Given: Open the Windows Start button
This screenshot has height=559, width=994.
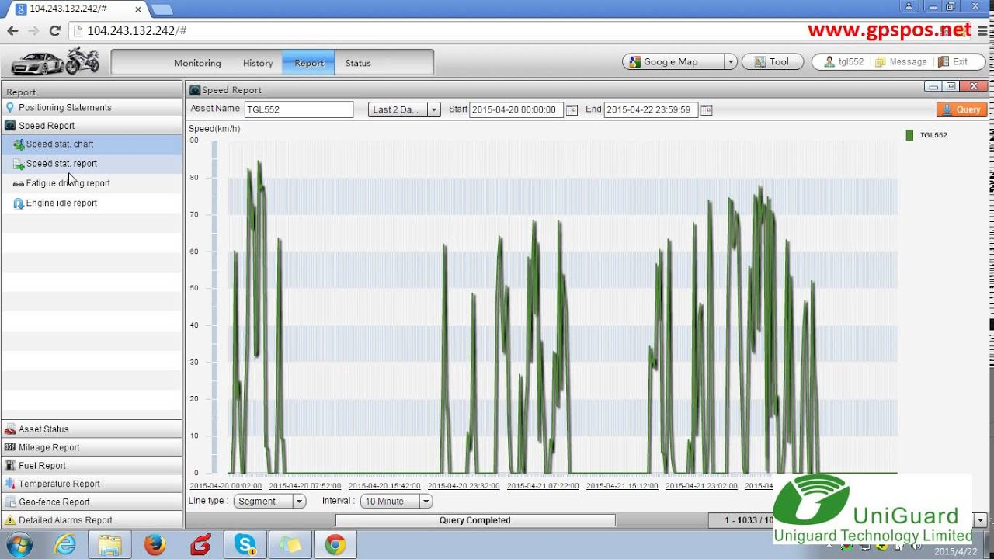Looking at the screenshot, I should tap(18, 545).
